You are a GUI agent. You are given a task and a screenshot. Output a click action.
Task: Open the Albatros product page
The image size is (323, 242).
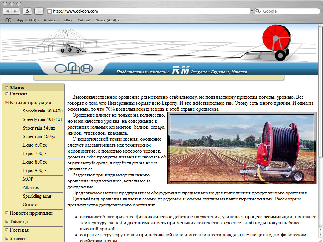tap(31, 187)
